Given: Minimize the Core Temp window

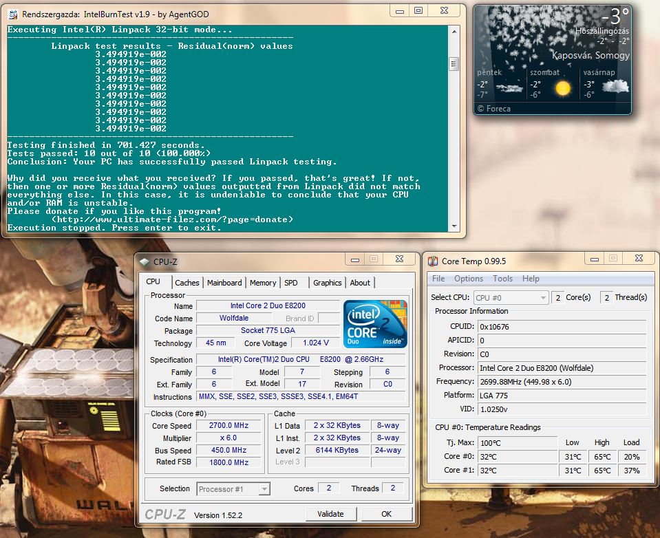Looking at the screenshot, I should (595, 259).
